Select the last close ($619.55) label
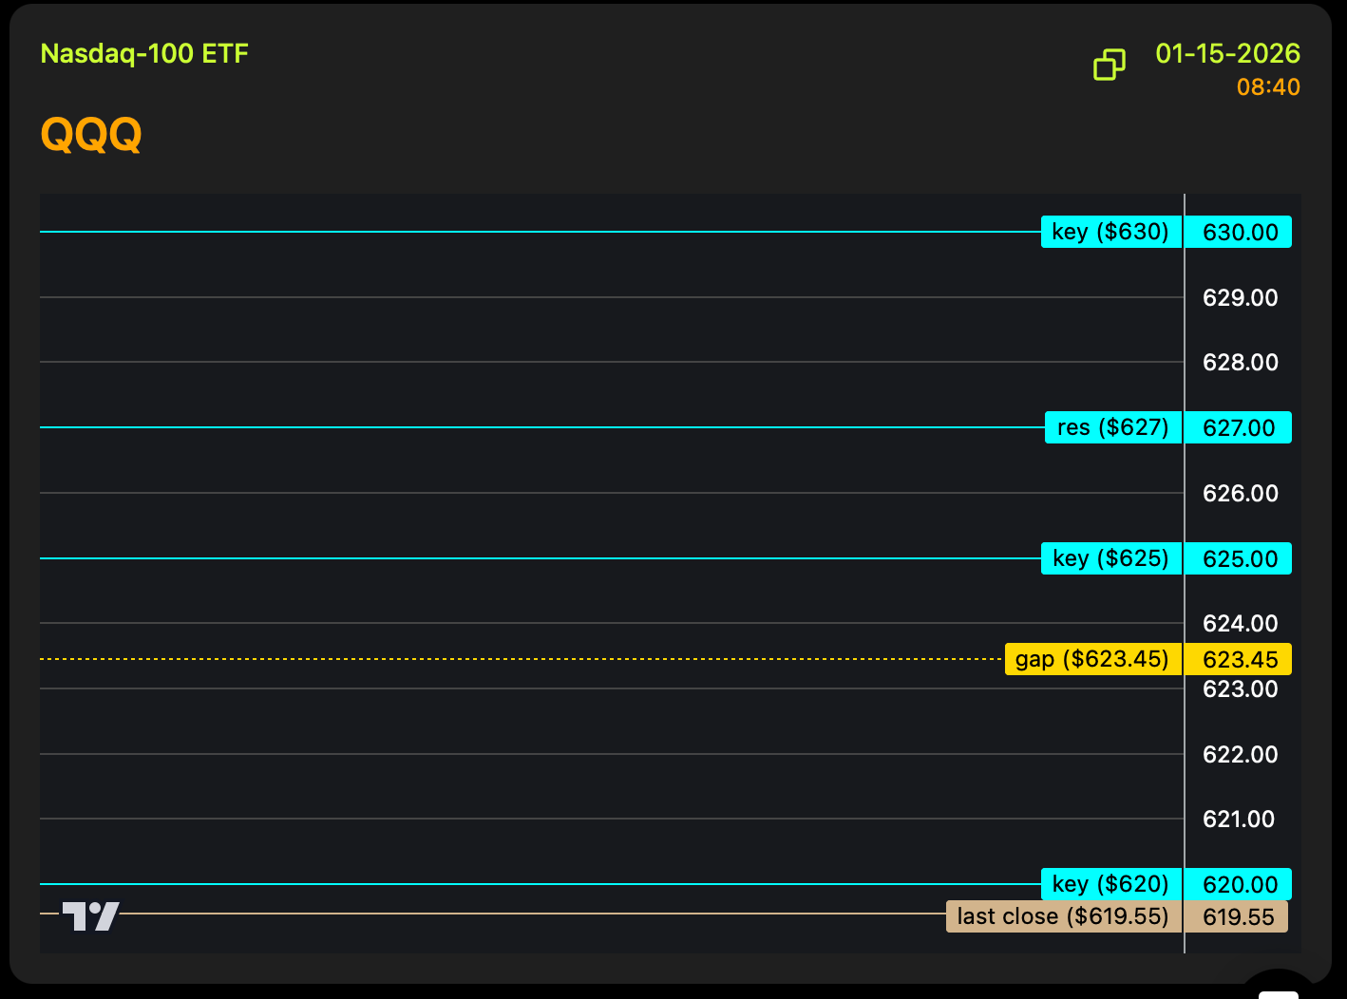This screenshot has width=1347, height=999. 1063,916
